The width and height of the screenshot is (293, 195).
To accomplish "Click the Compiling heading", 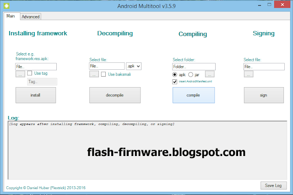I will pyautogui.click(x=193, y=34).
